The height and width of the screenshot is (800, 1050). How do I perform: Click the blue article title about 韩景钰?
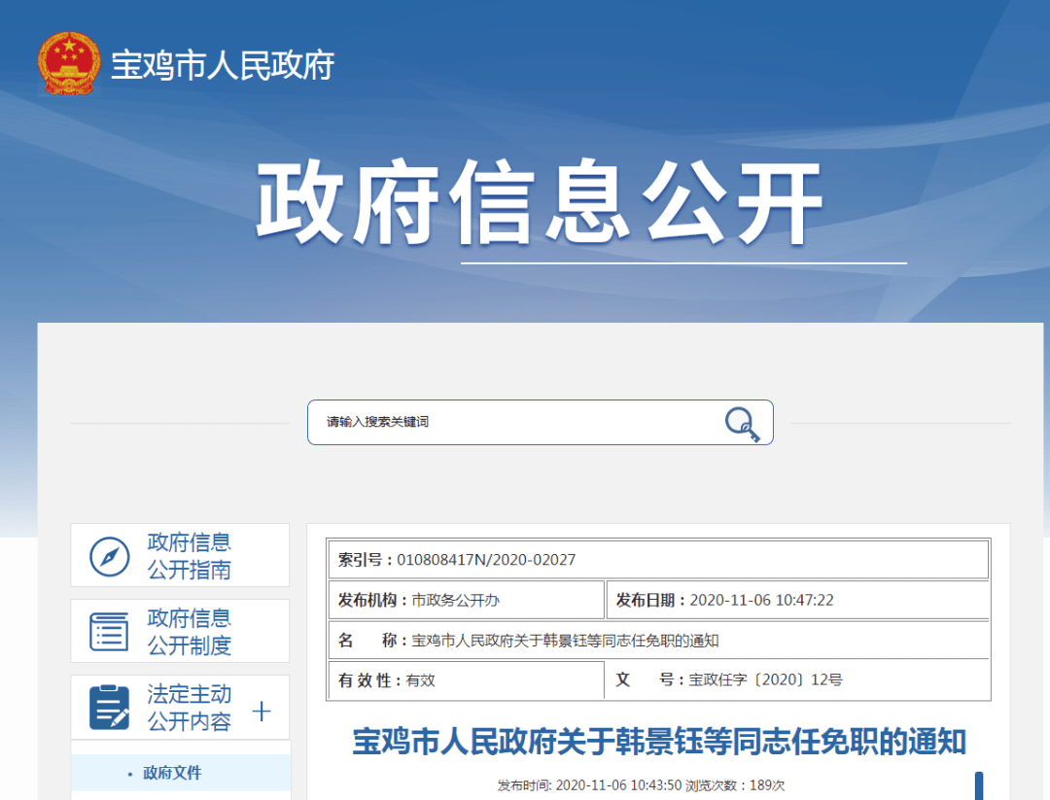[658, 742]
